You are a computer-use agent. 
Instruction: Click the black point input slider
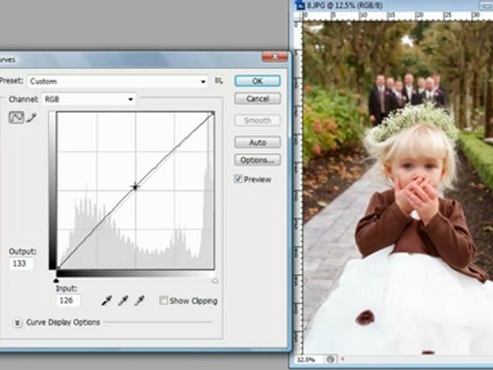pos(56,281)
